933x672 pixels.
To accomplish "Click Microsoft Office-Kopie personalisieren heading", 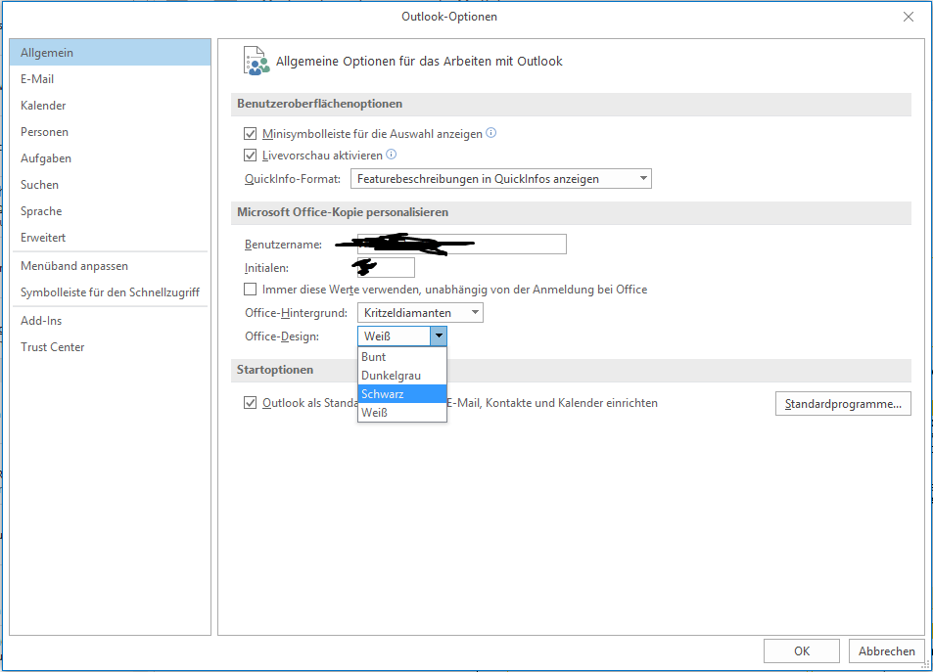I will click(343, 212).
